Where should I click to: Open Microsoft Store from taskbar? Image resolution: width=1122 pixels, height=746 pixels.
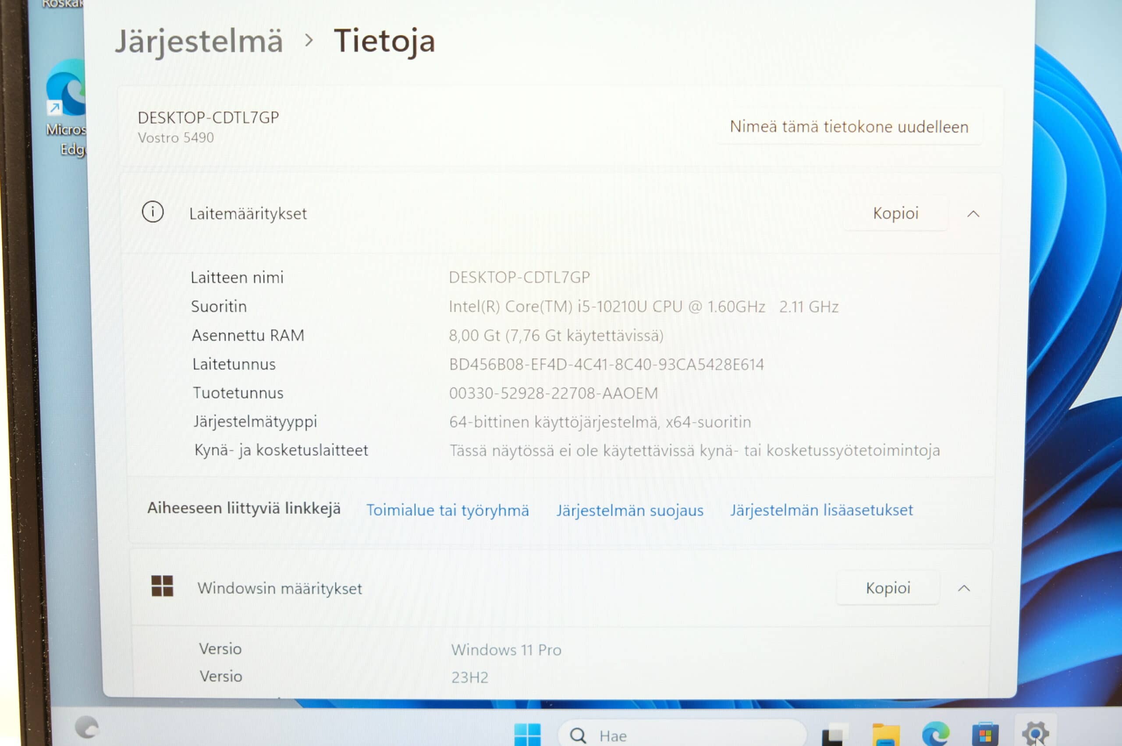[985, 735]
